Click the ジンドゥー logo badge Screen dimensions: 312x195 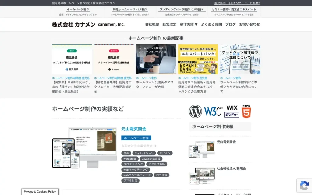click(232, 115)
